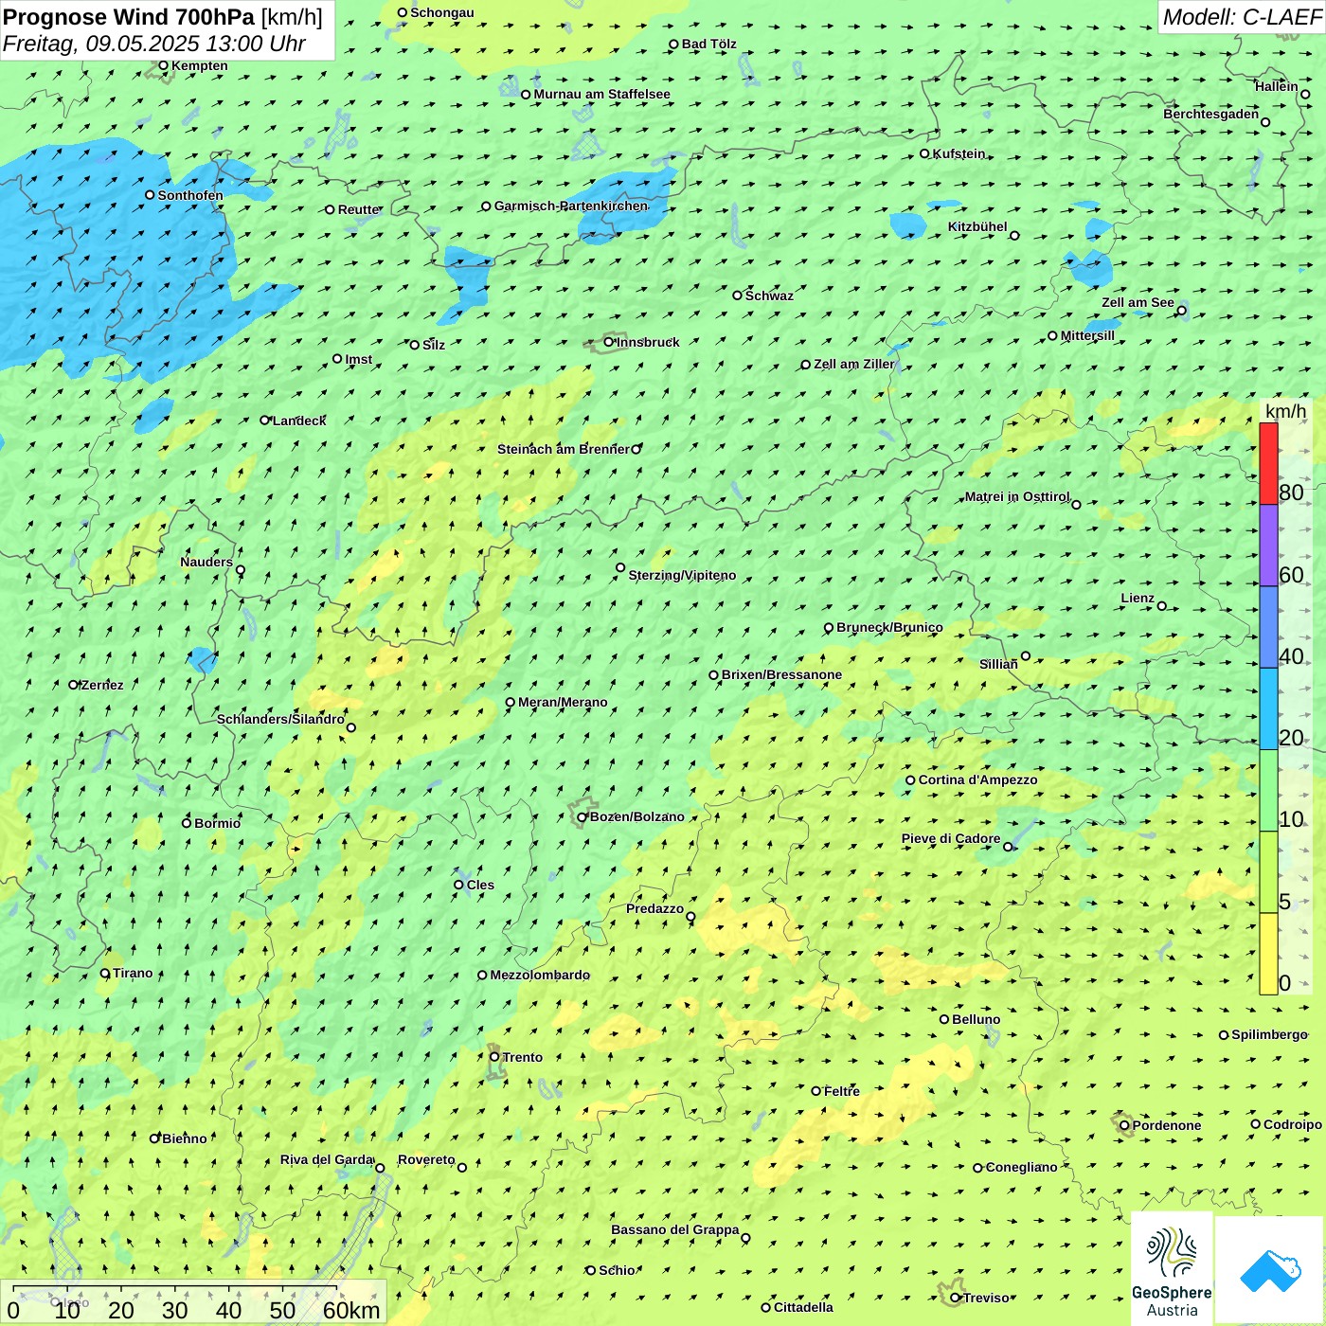
Task: Select the Garmisch-Partenkirchen label
Action: (571, 206)
